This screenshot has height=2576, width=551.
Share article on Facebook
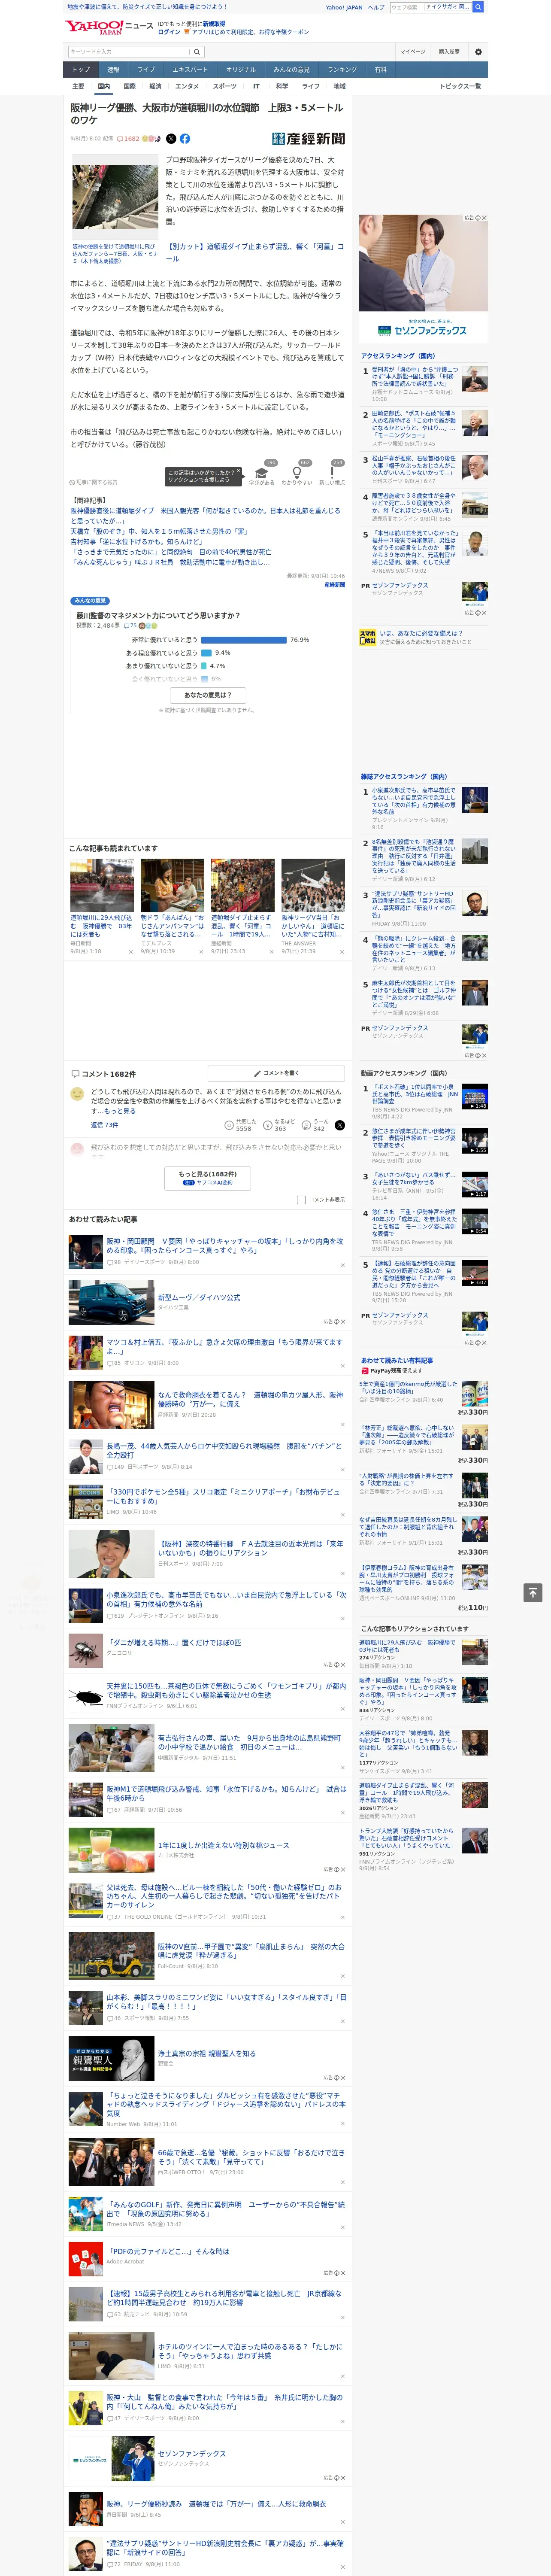pyautogui.click(x=185, y=139)
